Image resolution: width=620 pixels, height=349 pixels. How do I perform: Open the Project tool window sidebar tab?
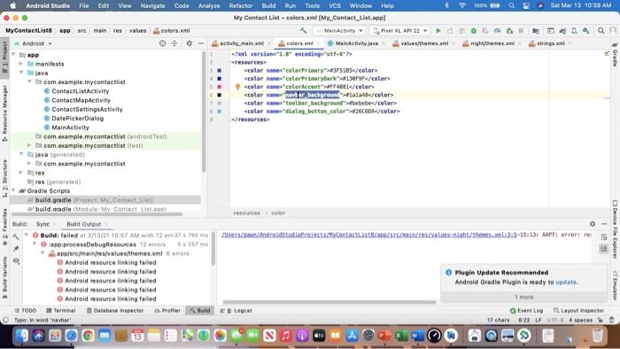tap(4, 57)
